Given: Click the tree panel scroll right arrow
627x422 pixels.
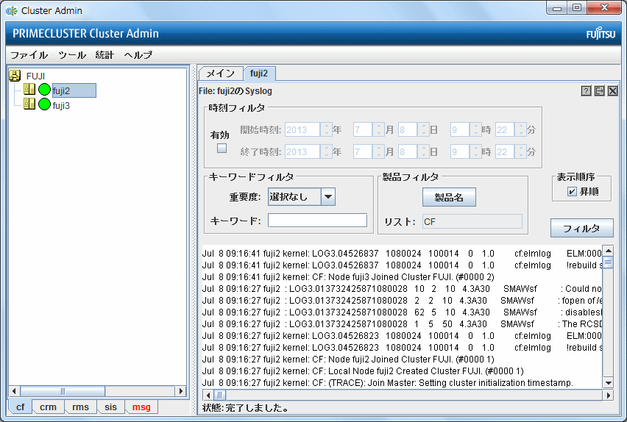Looking at the screenshot, I should (181, 391).
